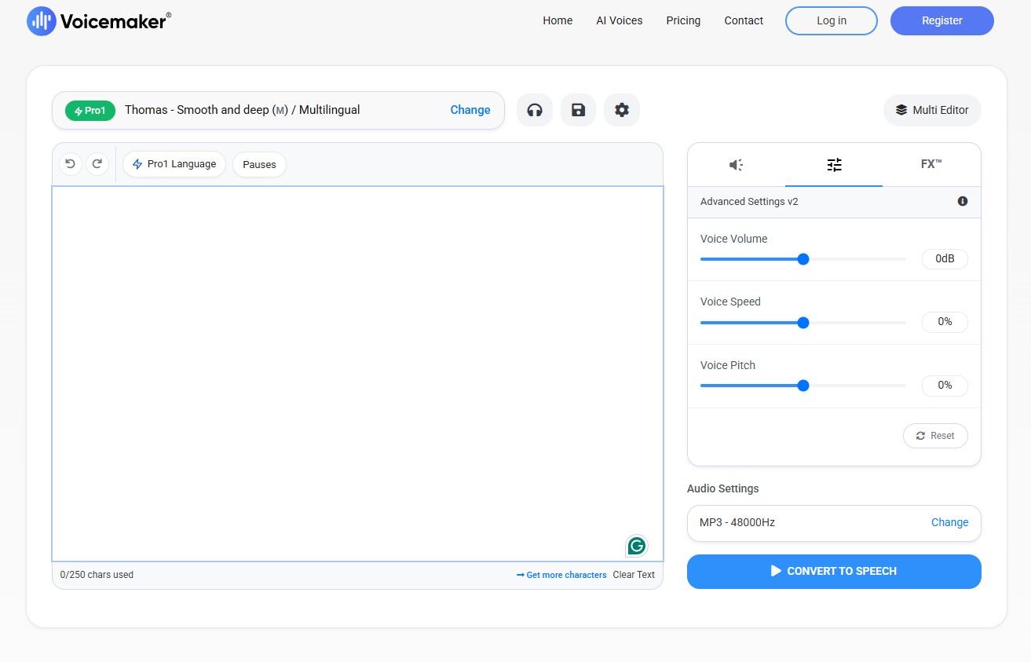Reset the advanced voice settings

click(935, 436)
